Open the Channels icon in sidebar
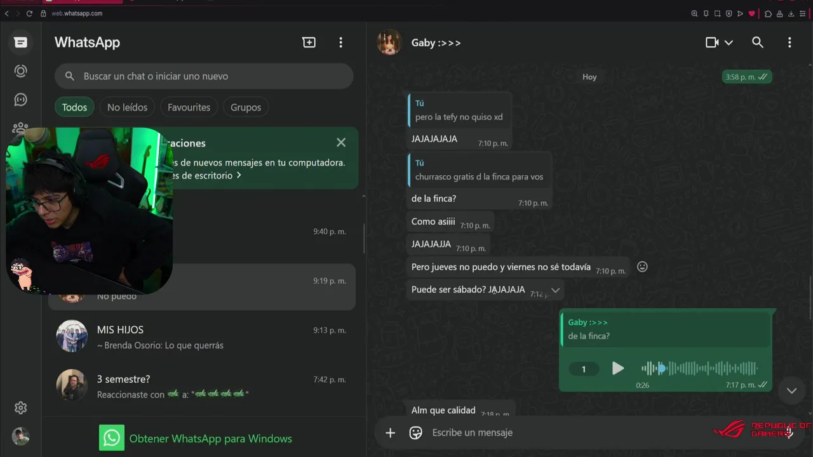Viewport: 813px width, 457px height. point(21,100)
